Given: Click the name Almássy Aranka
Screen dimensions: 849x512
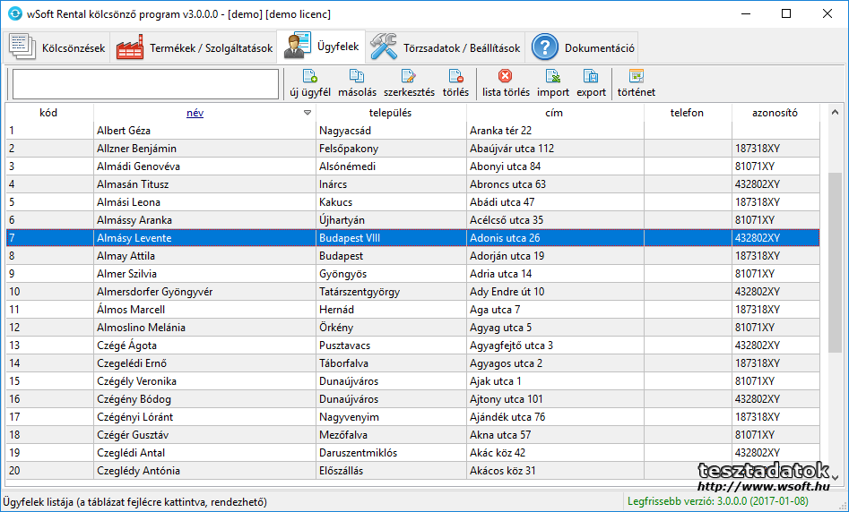Looking at the screenshot, I should click(x=134, y=219).
